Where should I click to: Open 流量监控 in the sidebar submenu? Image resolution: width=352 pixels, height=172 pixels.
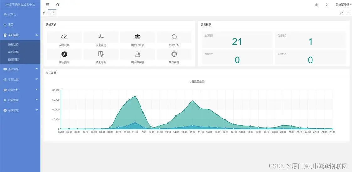tap(13, 45)
